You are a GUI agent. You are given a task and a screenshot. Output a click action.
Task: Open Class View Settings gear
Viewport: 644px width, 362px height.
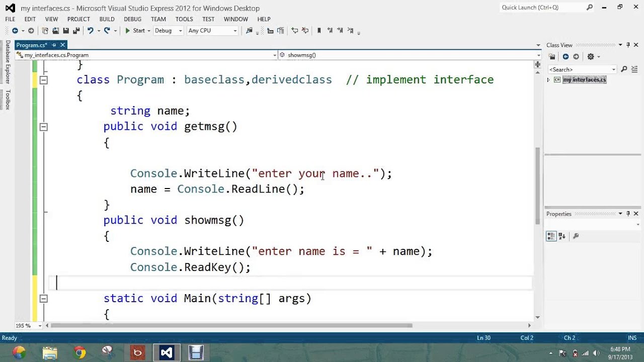[591, 57]
